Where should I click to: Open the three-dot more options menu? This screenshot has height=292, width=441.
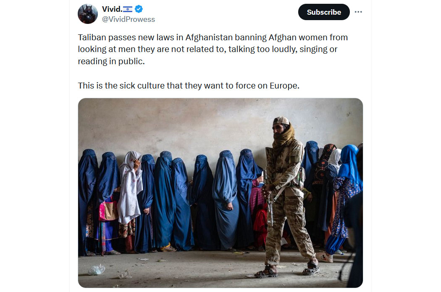358,12
